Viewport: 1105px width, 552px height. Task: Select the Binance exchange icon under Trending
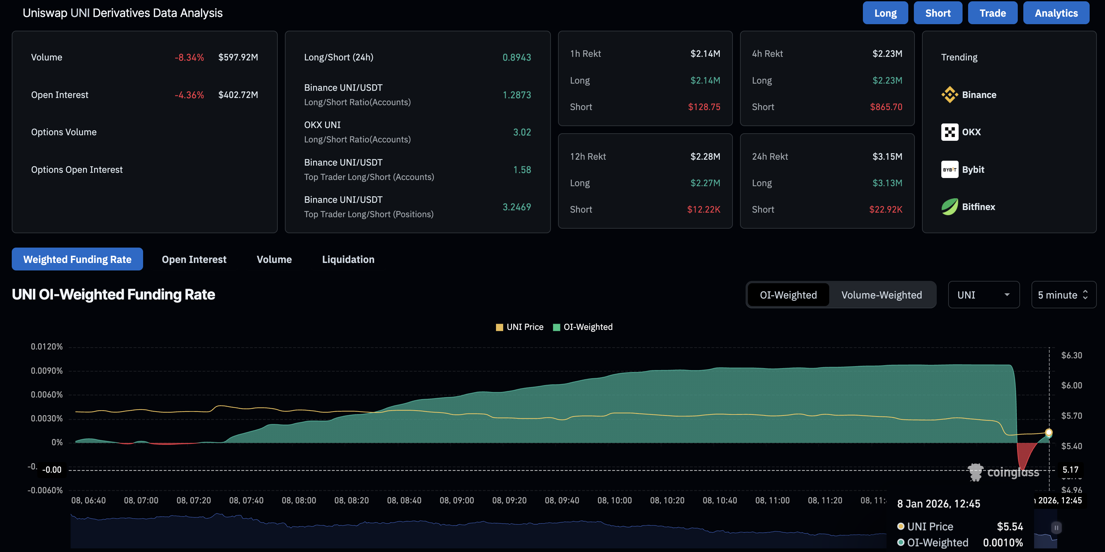coord(950,95)
